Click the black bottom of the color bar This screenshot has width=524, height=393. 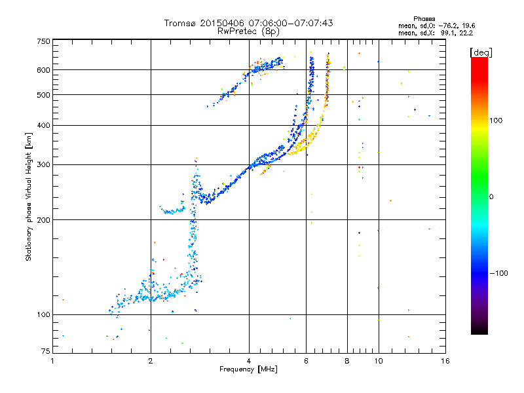(x=479, y=329)
